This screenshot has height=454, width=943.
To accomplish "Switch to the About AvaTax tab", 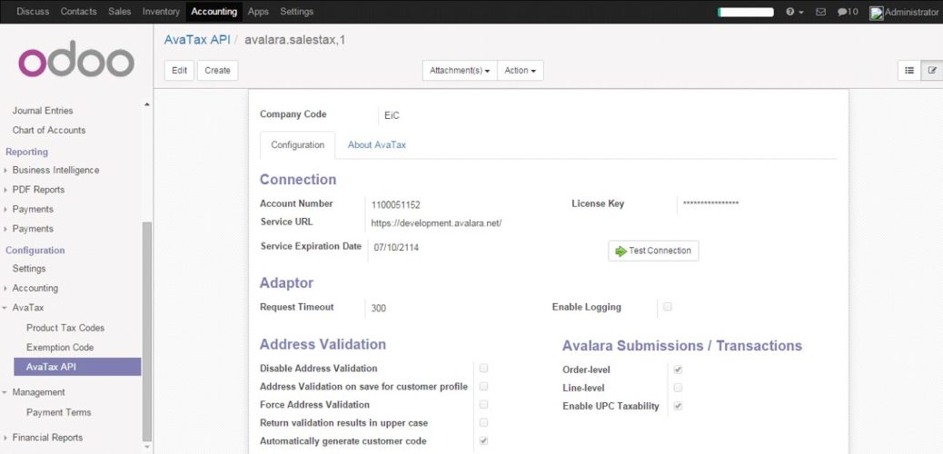I will coord(376,145).
